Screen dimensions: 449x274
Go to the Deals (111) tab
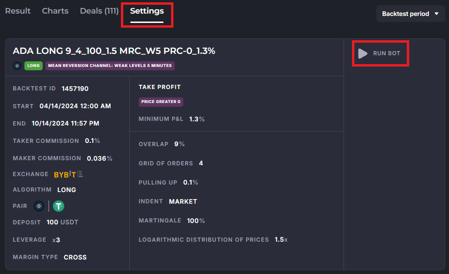pos(99,11)
